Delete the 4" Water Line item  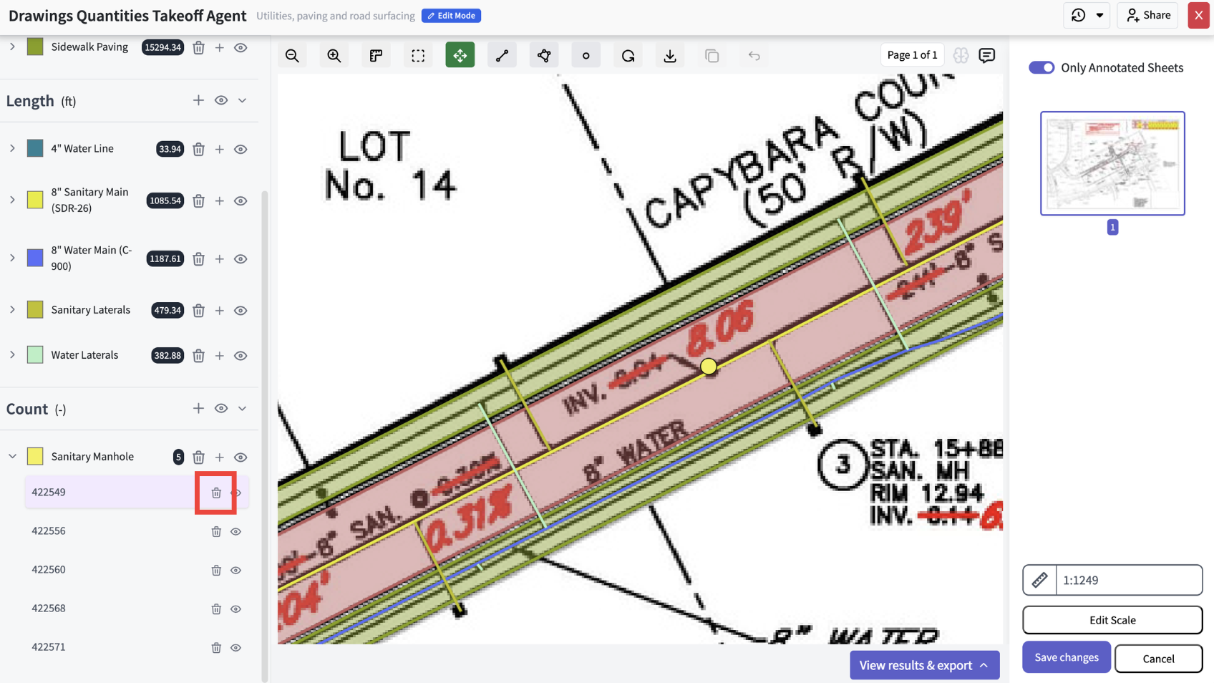coord(198,149)
